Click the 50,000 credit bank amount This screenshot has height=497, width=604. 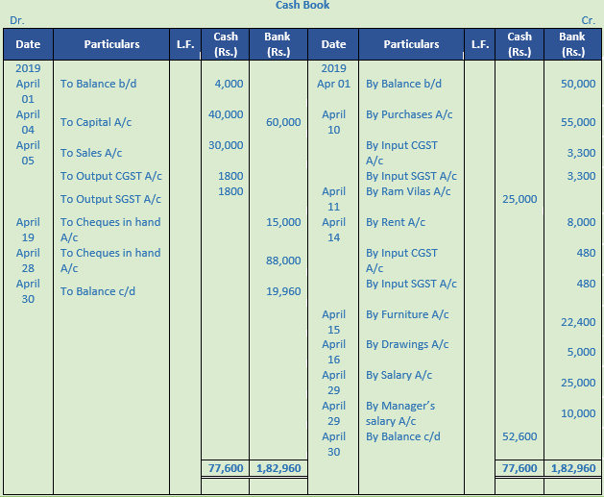tap(578, 84)
